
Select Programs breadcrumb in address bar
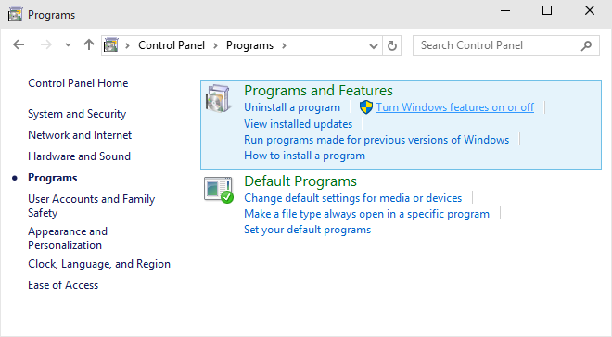tap(249, 45)
